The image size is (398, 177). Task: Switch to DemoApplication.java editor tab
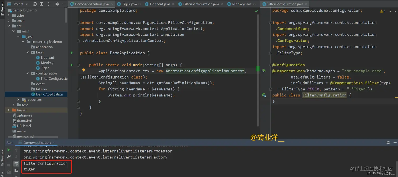92,4
